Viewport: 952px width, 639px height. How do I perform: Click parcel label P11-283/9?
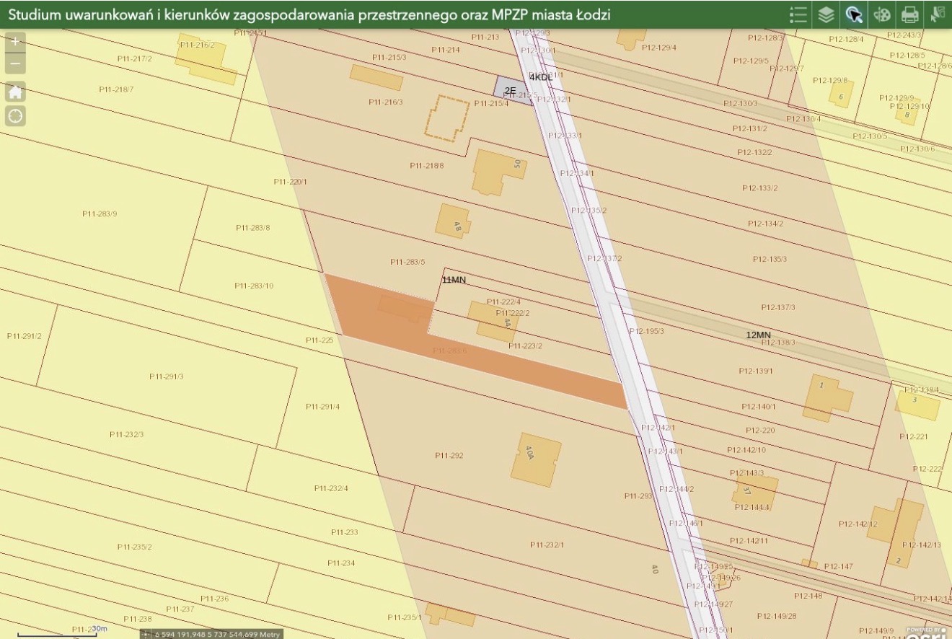click(100, 213)
